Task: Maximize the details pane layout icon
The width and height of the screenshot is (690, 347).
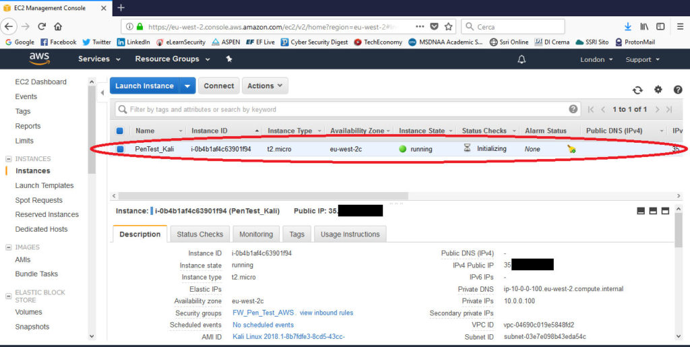Action: pyautogui.click(x=665, y=211)
